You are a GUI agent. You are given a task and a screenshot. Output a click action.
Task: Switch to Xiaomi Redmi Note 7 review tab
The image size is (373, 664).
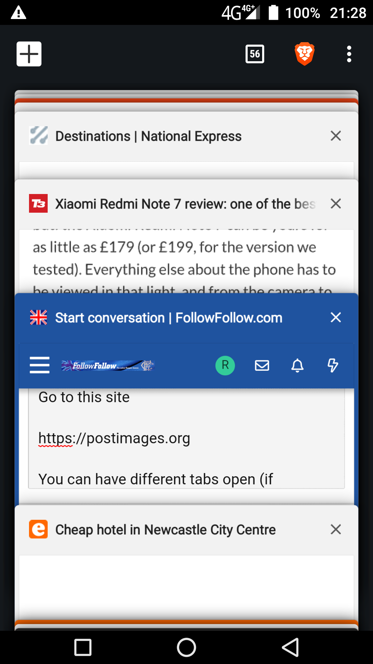(185, 204)
